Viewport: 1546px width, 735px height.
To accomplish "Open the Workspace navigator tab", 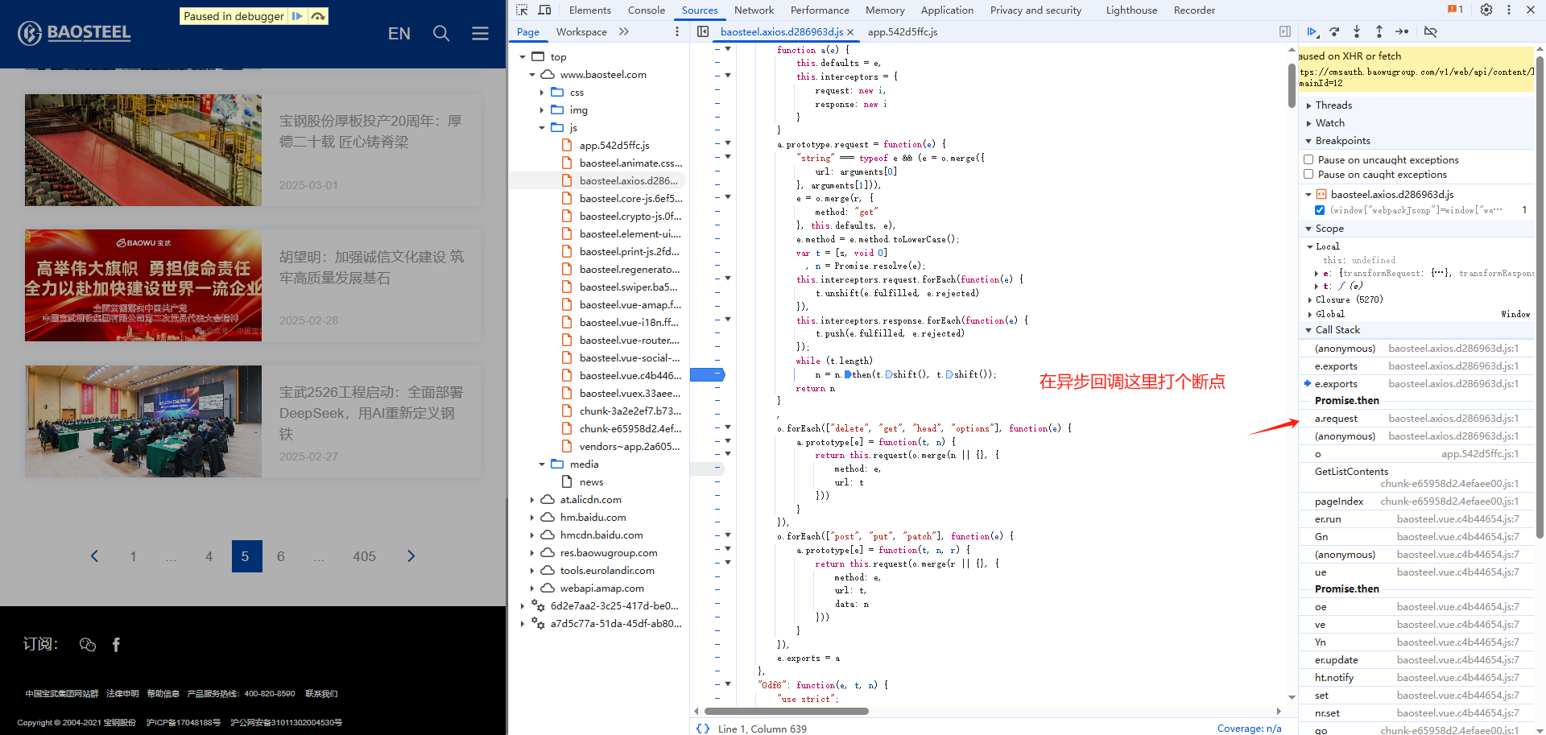I will (x=581, y=31).
